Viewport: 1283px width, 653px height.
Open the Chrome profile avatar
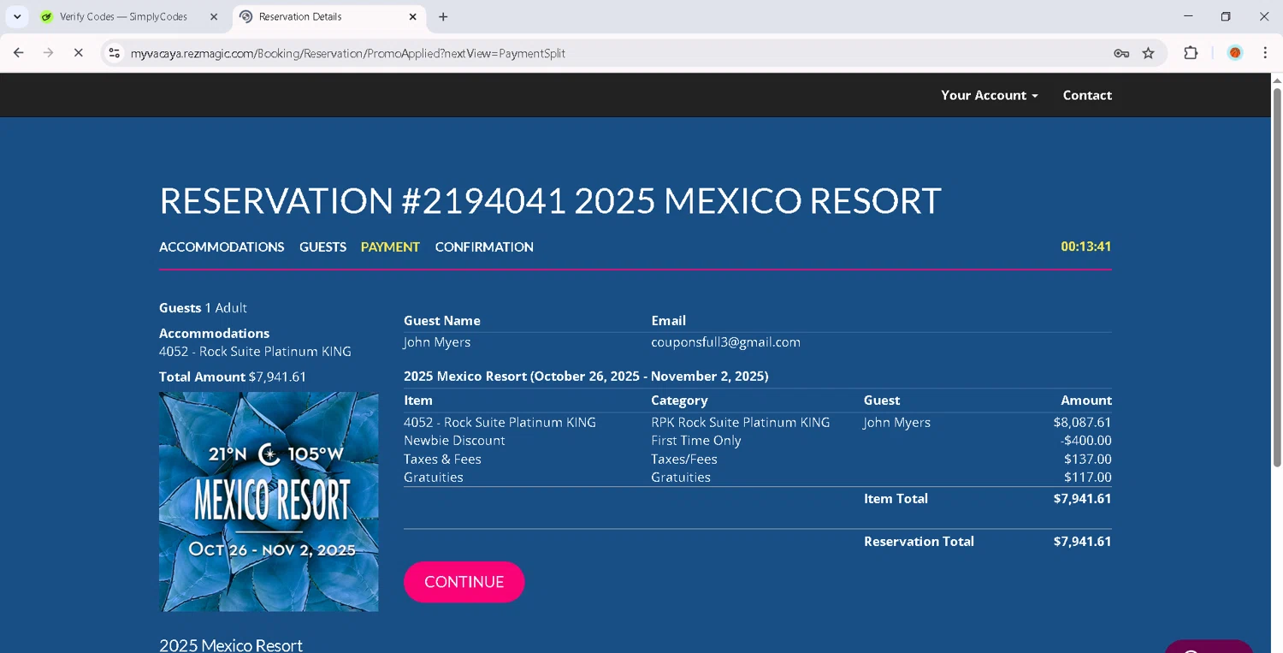pyautogui.click(x=1235, y=53)
